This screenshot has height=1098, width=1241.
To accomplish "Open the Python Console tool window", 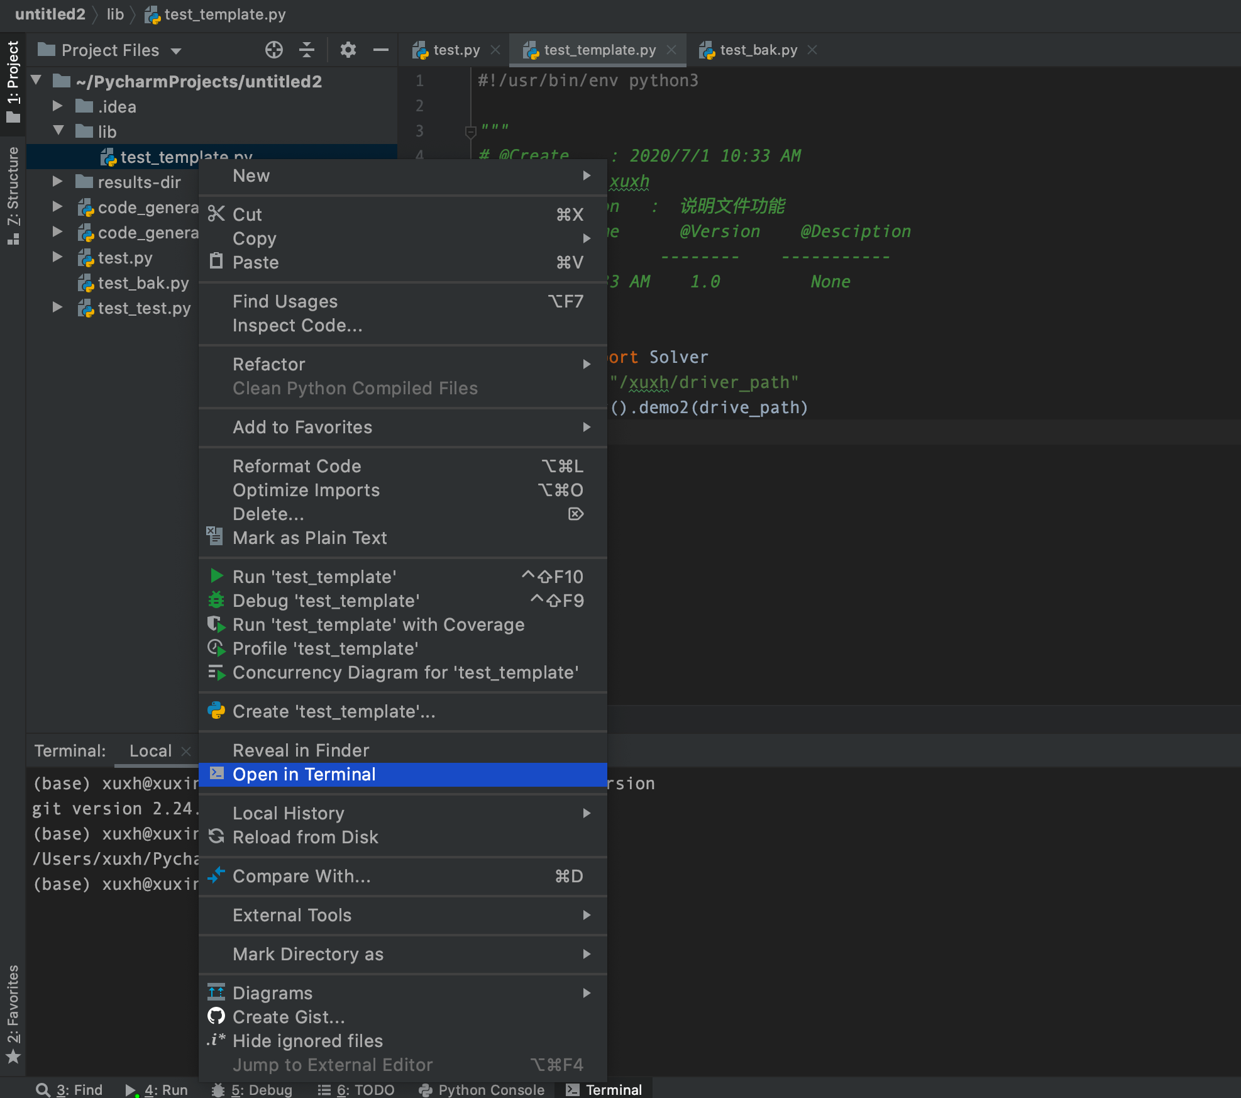I will pos(482,1089).
